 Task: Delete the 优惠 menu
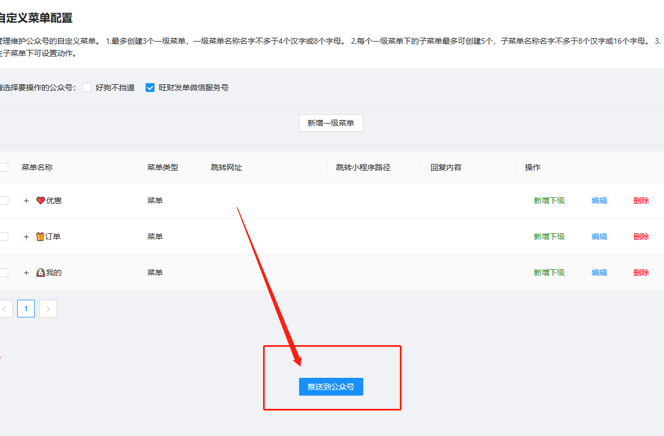(641, 201)
